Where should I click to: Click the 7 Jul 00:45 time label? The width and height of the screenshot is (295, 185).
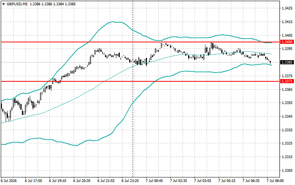154,181
